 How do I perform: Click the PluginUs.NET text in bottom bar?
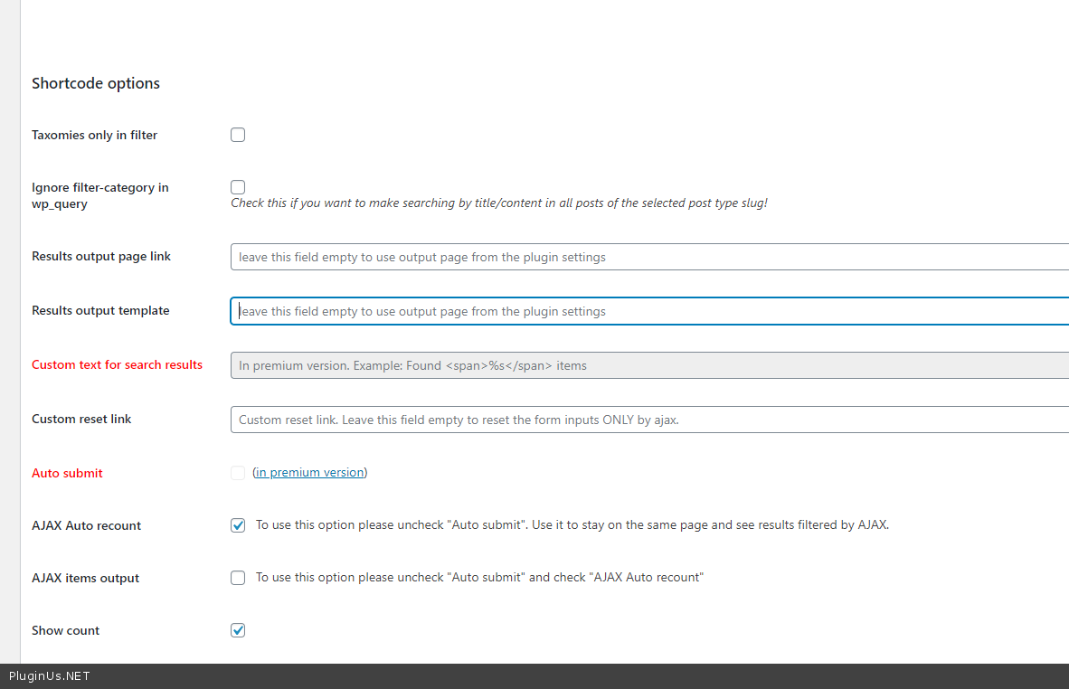[50, 676]
